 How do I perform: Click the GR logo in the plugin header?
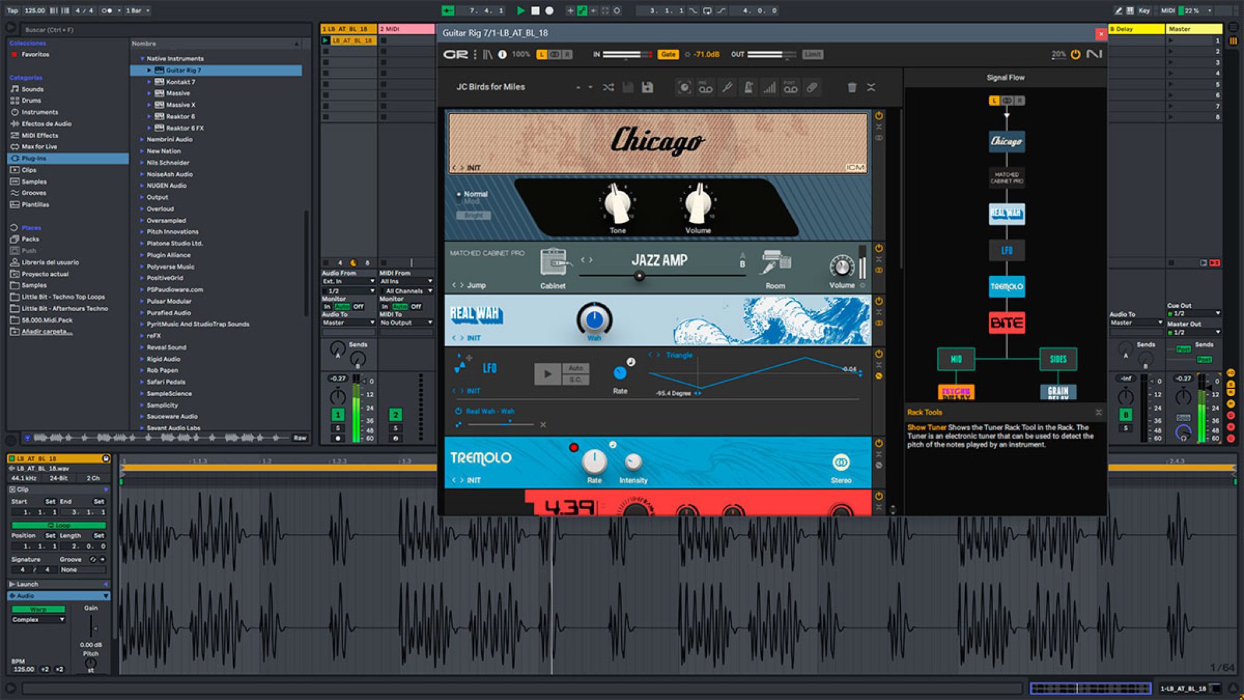pos(456,54)
